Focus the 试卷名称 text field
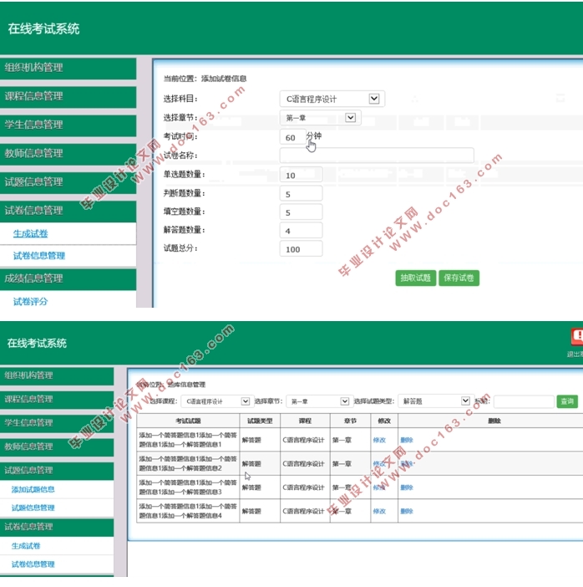583x587 pixels. (377, 156)
